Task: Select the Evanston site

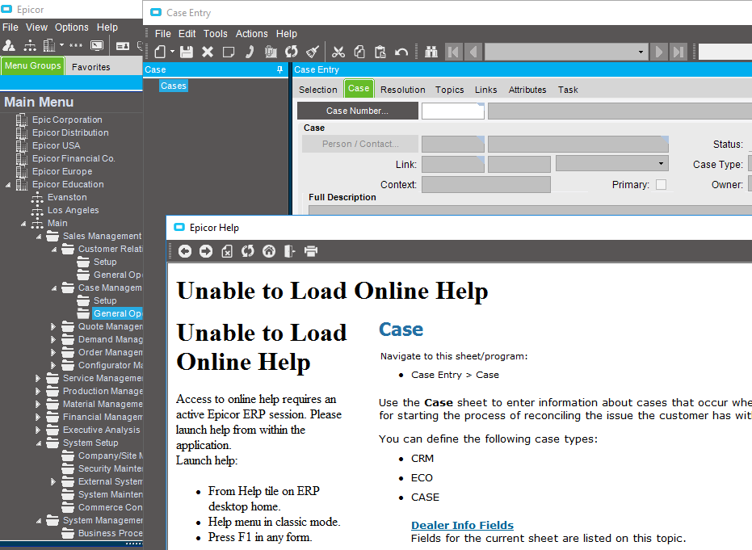Action: click(x=67, y=198)
